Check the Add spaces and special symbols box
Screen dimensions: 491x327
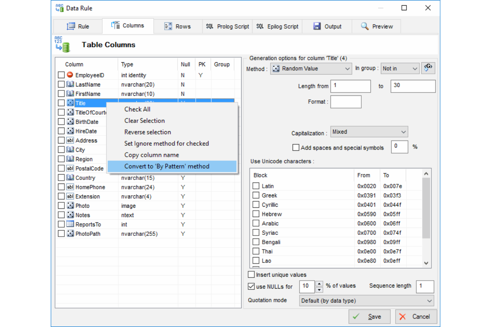point(296,147)
